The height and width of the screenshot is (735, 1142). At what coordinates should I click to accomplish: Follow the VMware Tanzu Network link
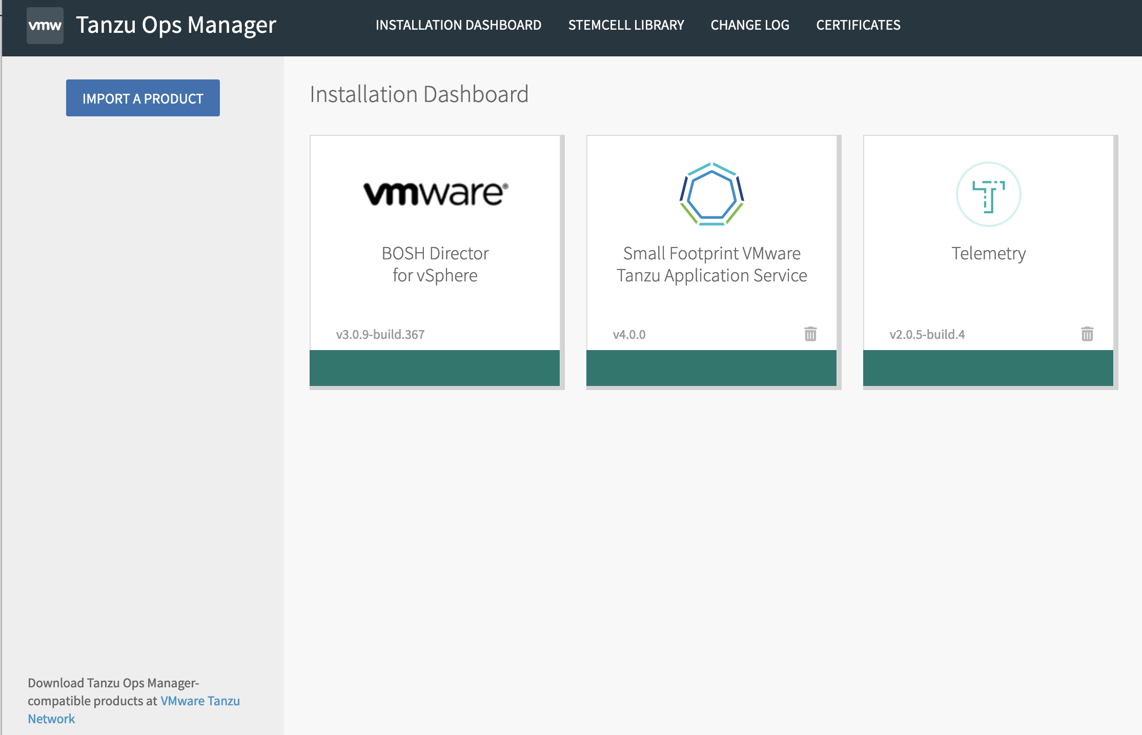[x=200, y=701]
